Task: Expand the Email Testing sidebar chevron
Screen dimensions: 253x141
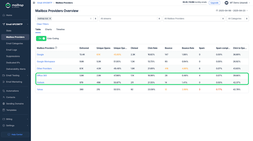Action: click(x=28, y=75)
